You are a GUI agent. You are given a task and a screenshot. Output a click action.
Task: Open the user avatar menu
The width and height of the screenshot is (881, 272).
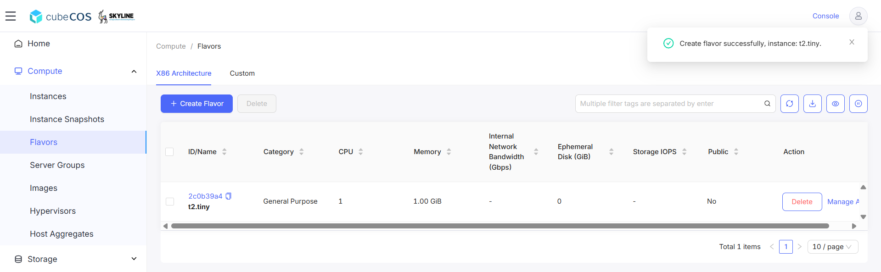tap(858, 16)
